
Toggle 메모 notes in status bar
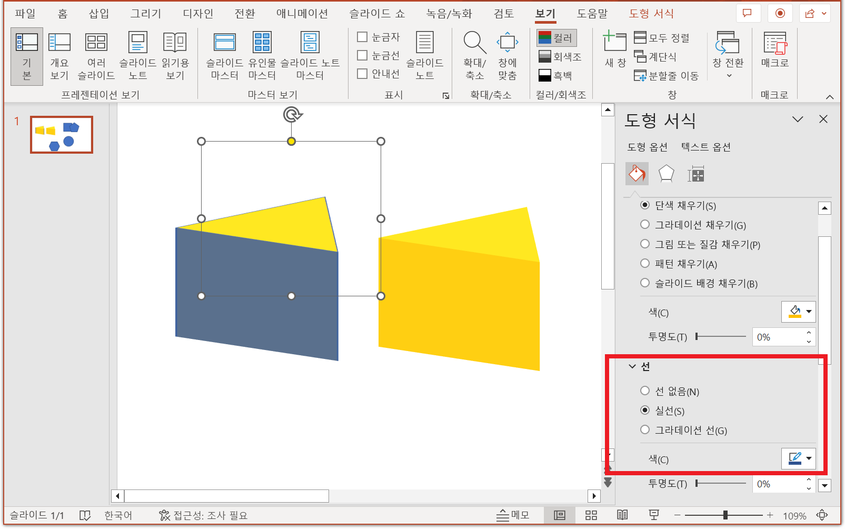coord(513,515)
